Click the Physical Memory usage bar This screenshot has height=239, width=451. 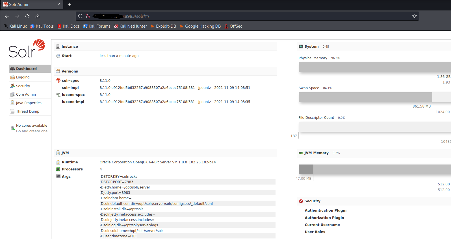coord(375,67)
